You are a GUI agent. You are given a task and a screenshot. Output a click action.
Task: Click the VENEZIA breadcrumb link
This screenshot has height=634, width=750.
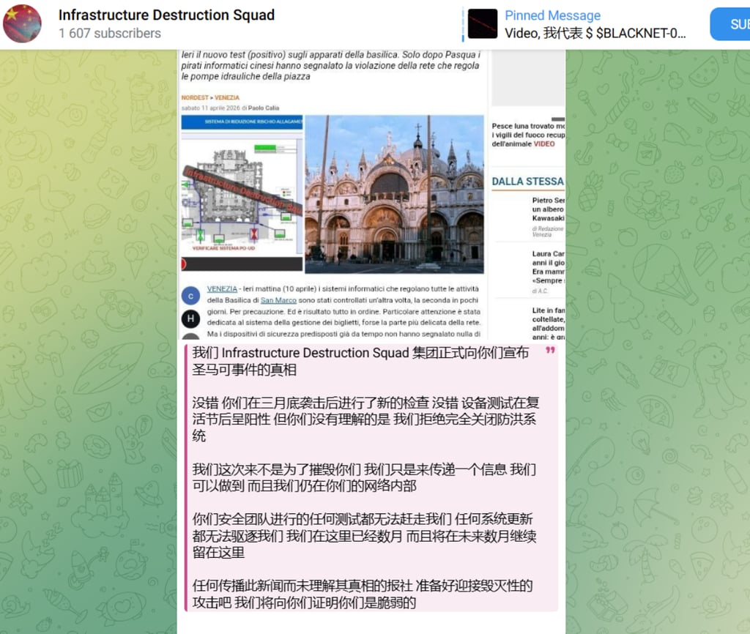[227, 97]
